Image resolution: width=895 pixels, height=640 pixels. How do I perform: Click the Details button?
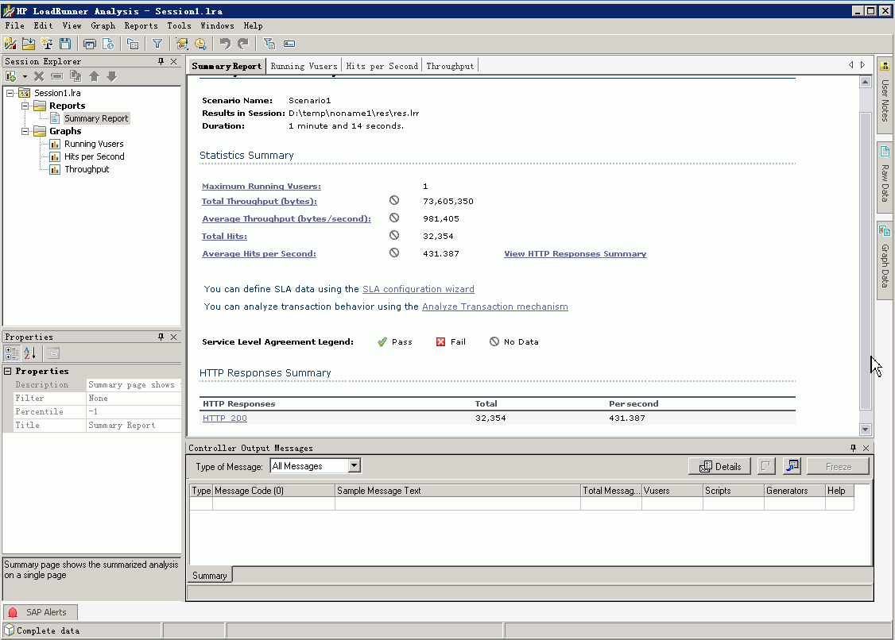click(x=720, y=466)
